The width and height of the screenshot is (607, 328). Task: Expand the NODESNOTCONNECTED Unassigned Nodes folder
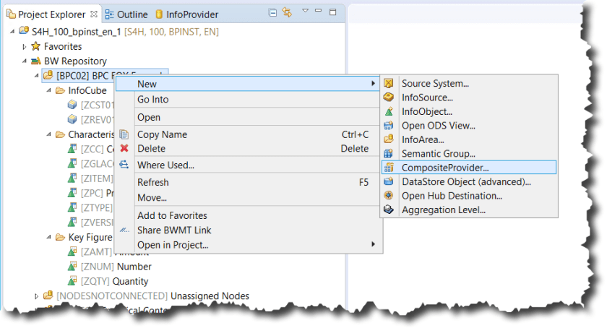[37, 296]
